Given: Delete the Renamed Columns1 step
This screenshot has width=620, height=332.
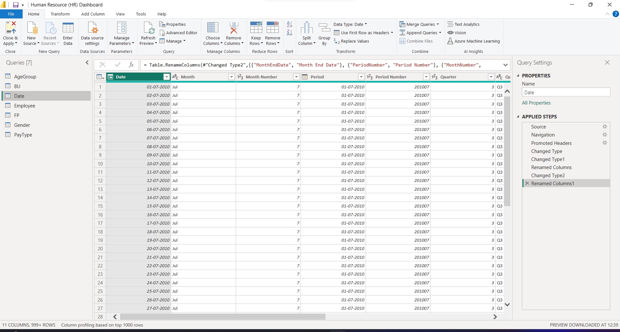Looking at the screenshot, I should pyautogui.click(x=527, y=184).
